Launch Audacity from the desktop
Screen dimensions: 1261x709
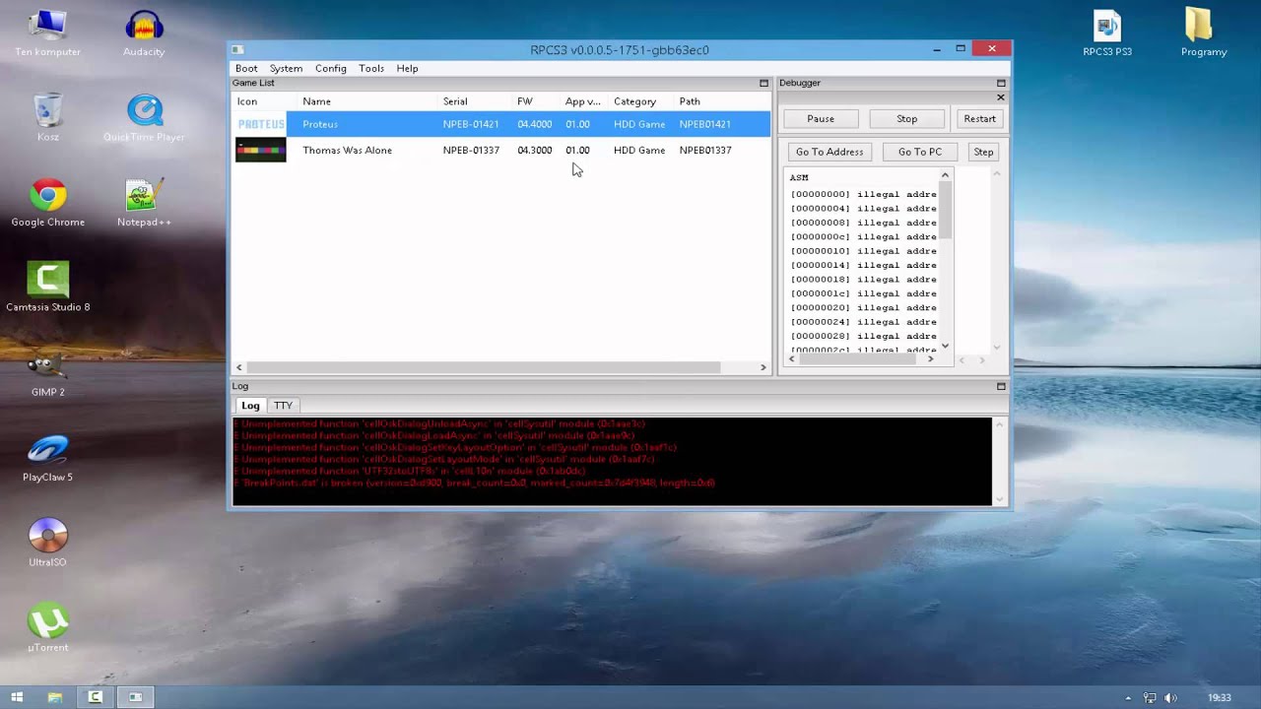(144, 32)
